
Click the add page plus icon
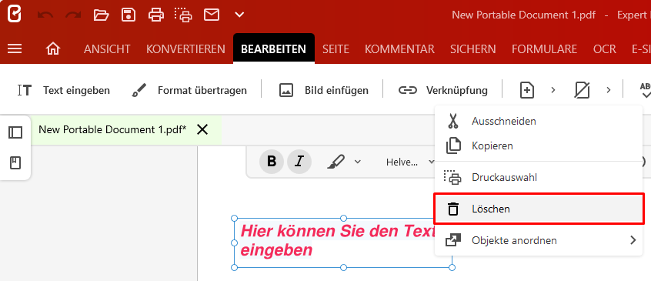click(x=527, y=90)
